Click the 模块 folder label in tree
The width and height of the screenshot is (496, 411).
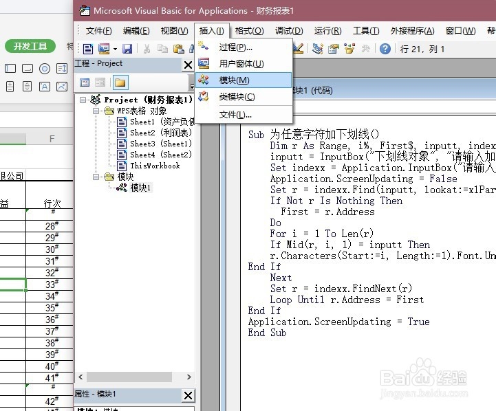click(125, 177)
